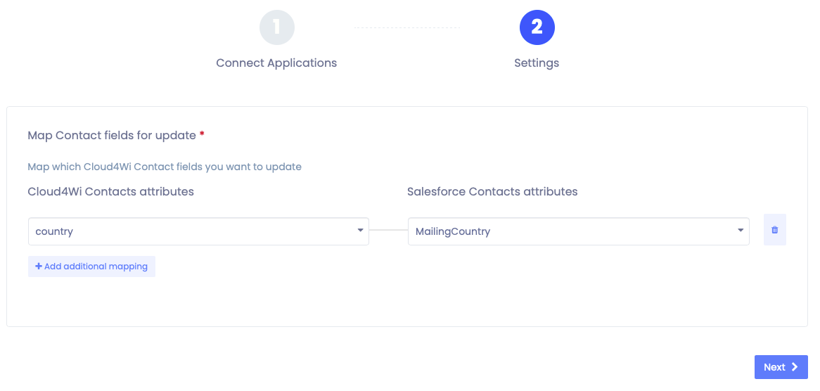Click the Next button
The width and height of the screenshot is (820, 391).
point(781,367)
